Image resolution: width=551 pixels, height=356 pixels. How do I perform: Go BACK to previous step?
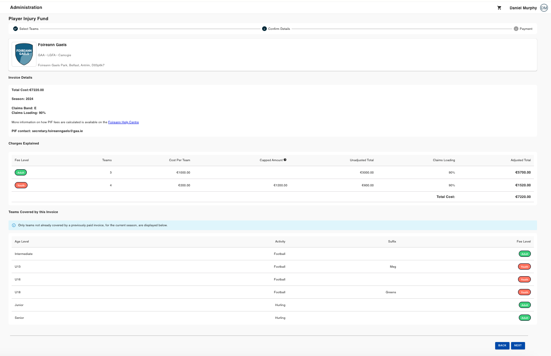coord(502,346)
